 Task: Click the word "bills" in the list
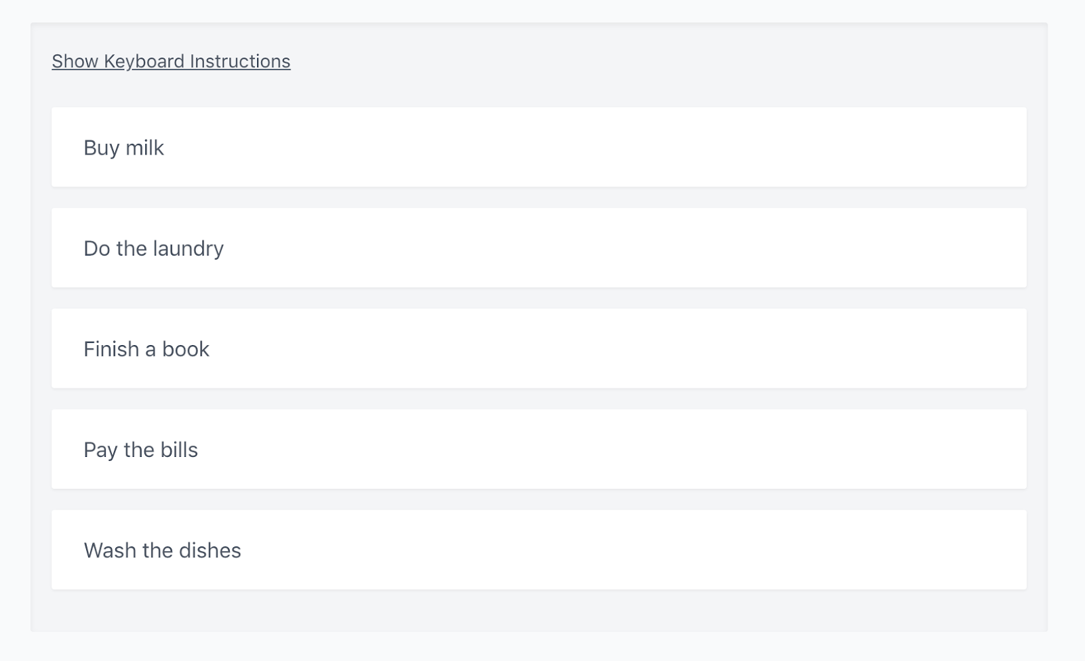(179, 449)
